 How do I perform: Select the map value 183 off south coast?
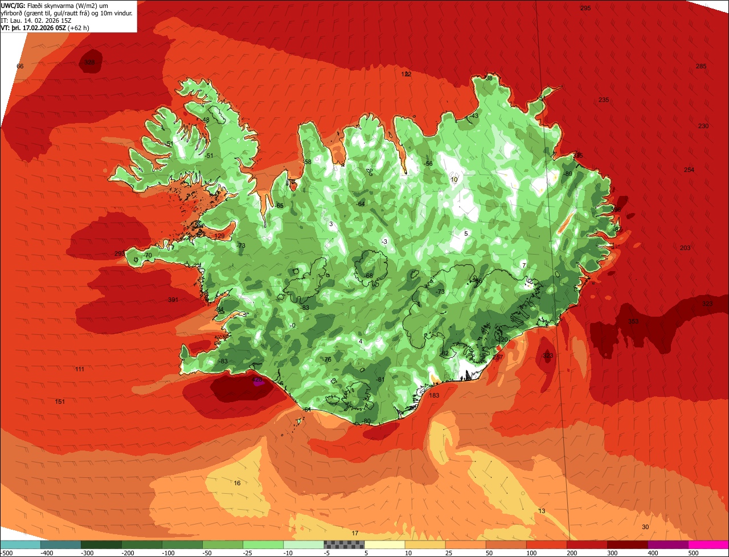434,396
